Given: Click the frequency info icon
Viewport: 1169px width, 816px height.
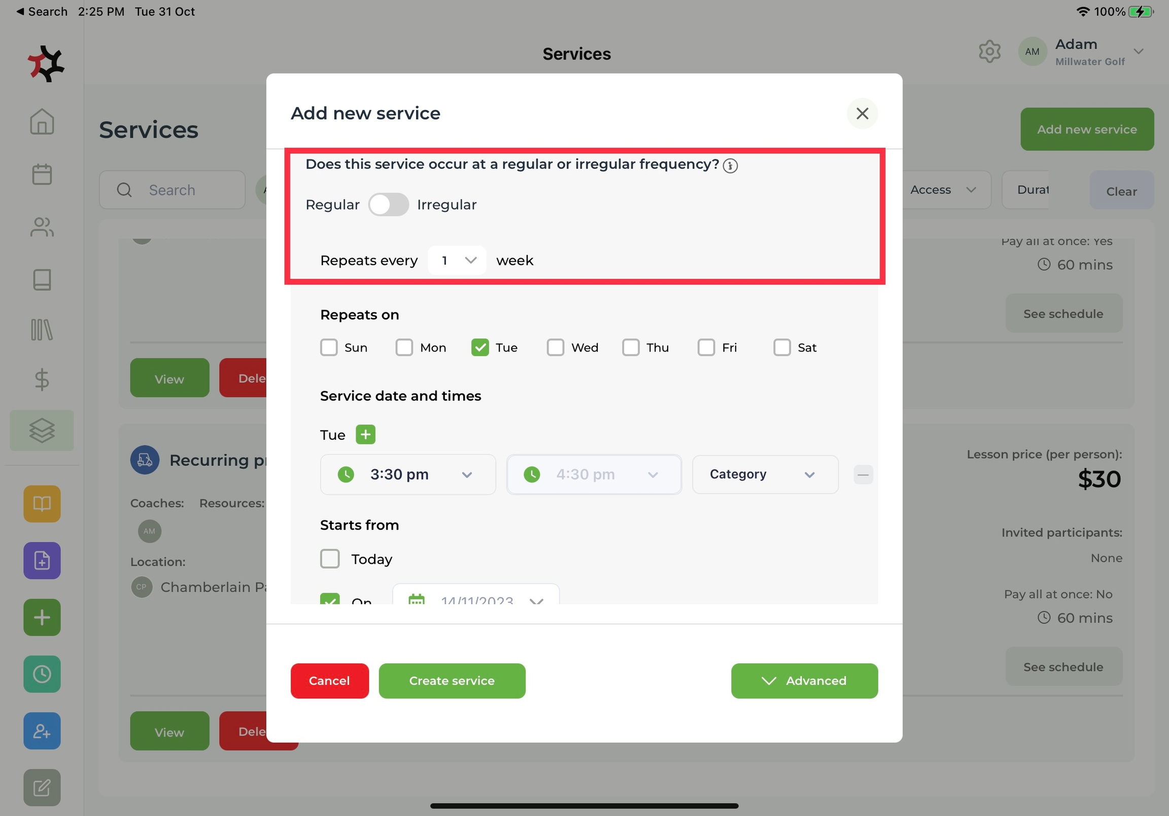Looking at the screenshot, I should click(730, 165).
